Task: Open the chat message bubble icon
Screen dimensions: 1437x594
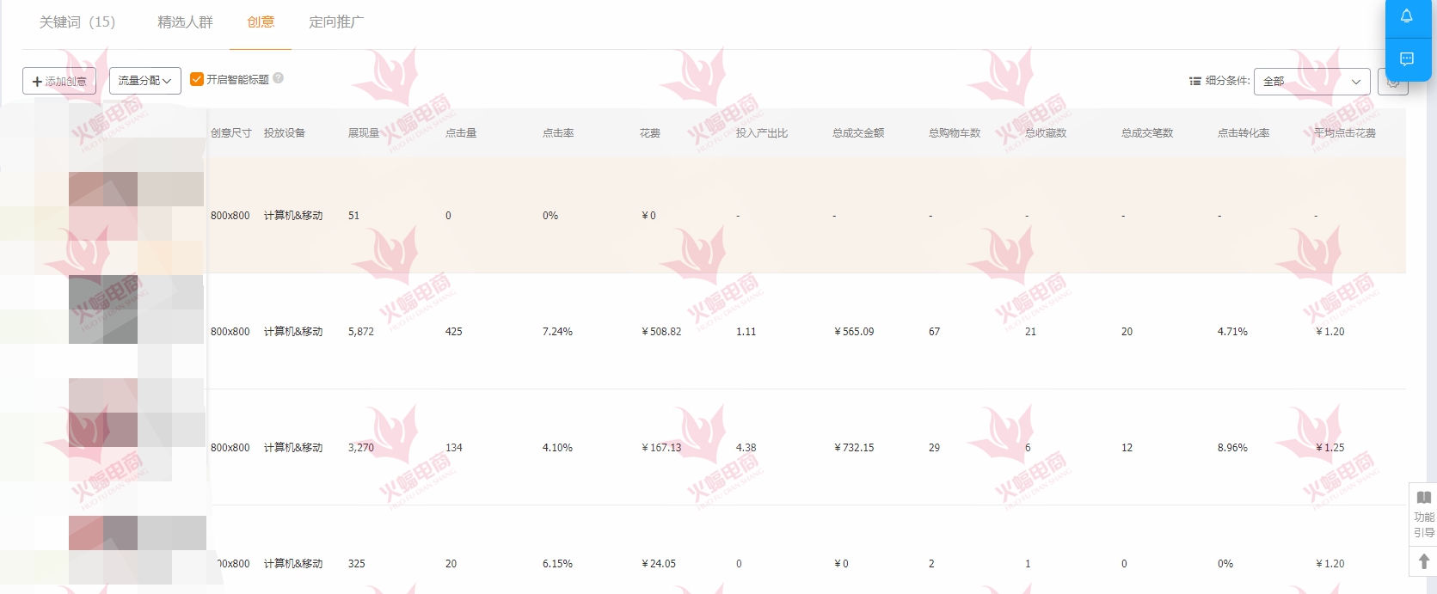Action: [x=1407, y=58]
